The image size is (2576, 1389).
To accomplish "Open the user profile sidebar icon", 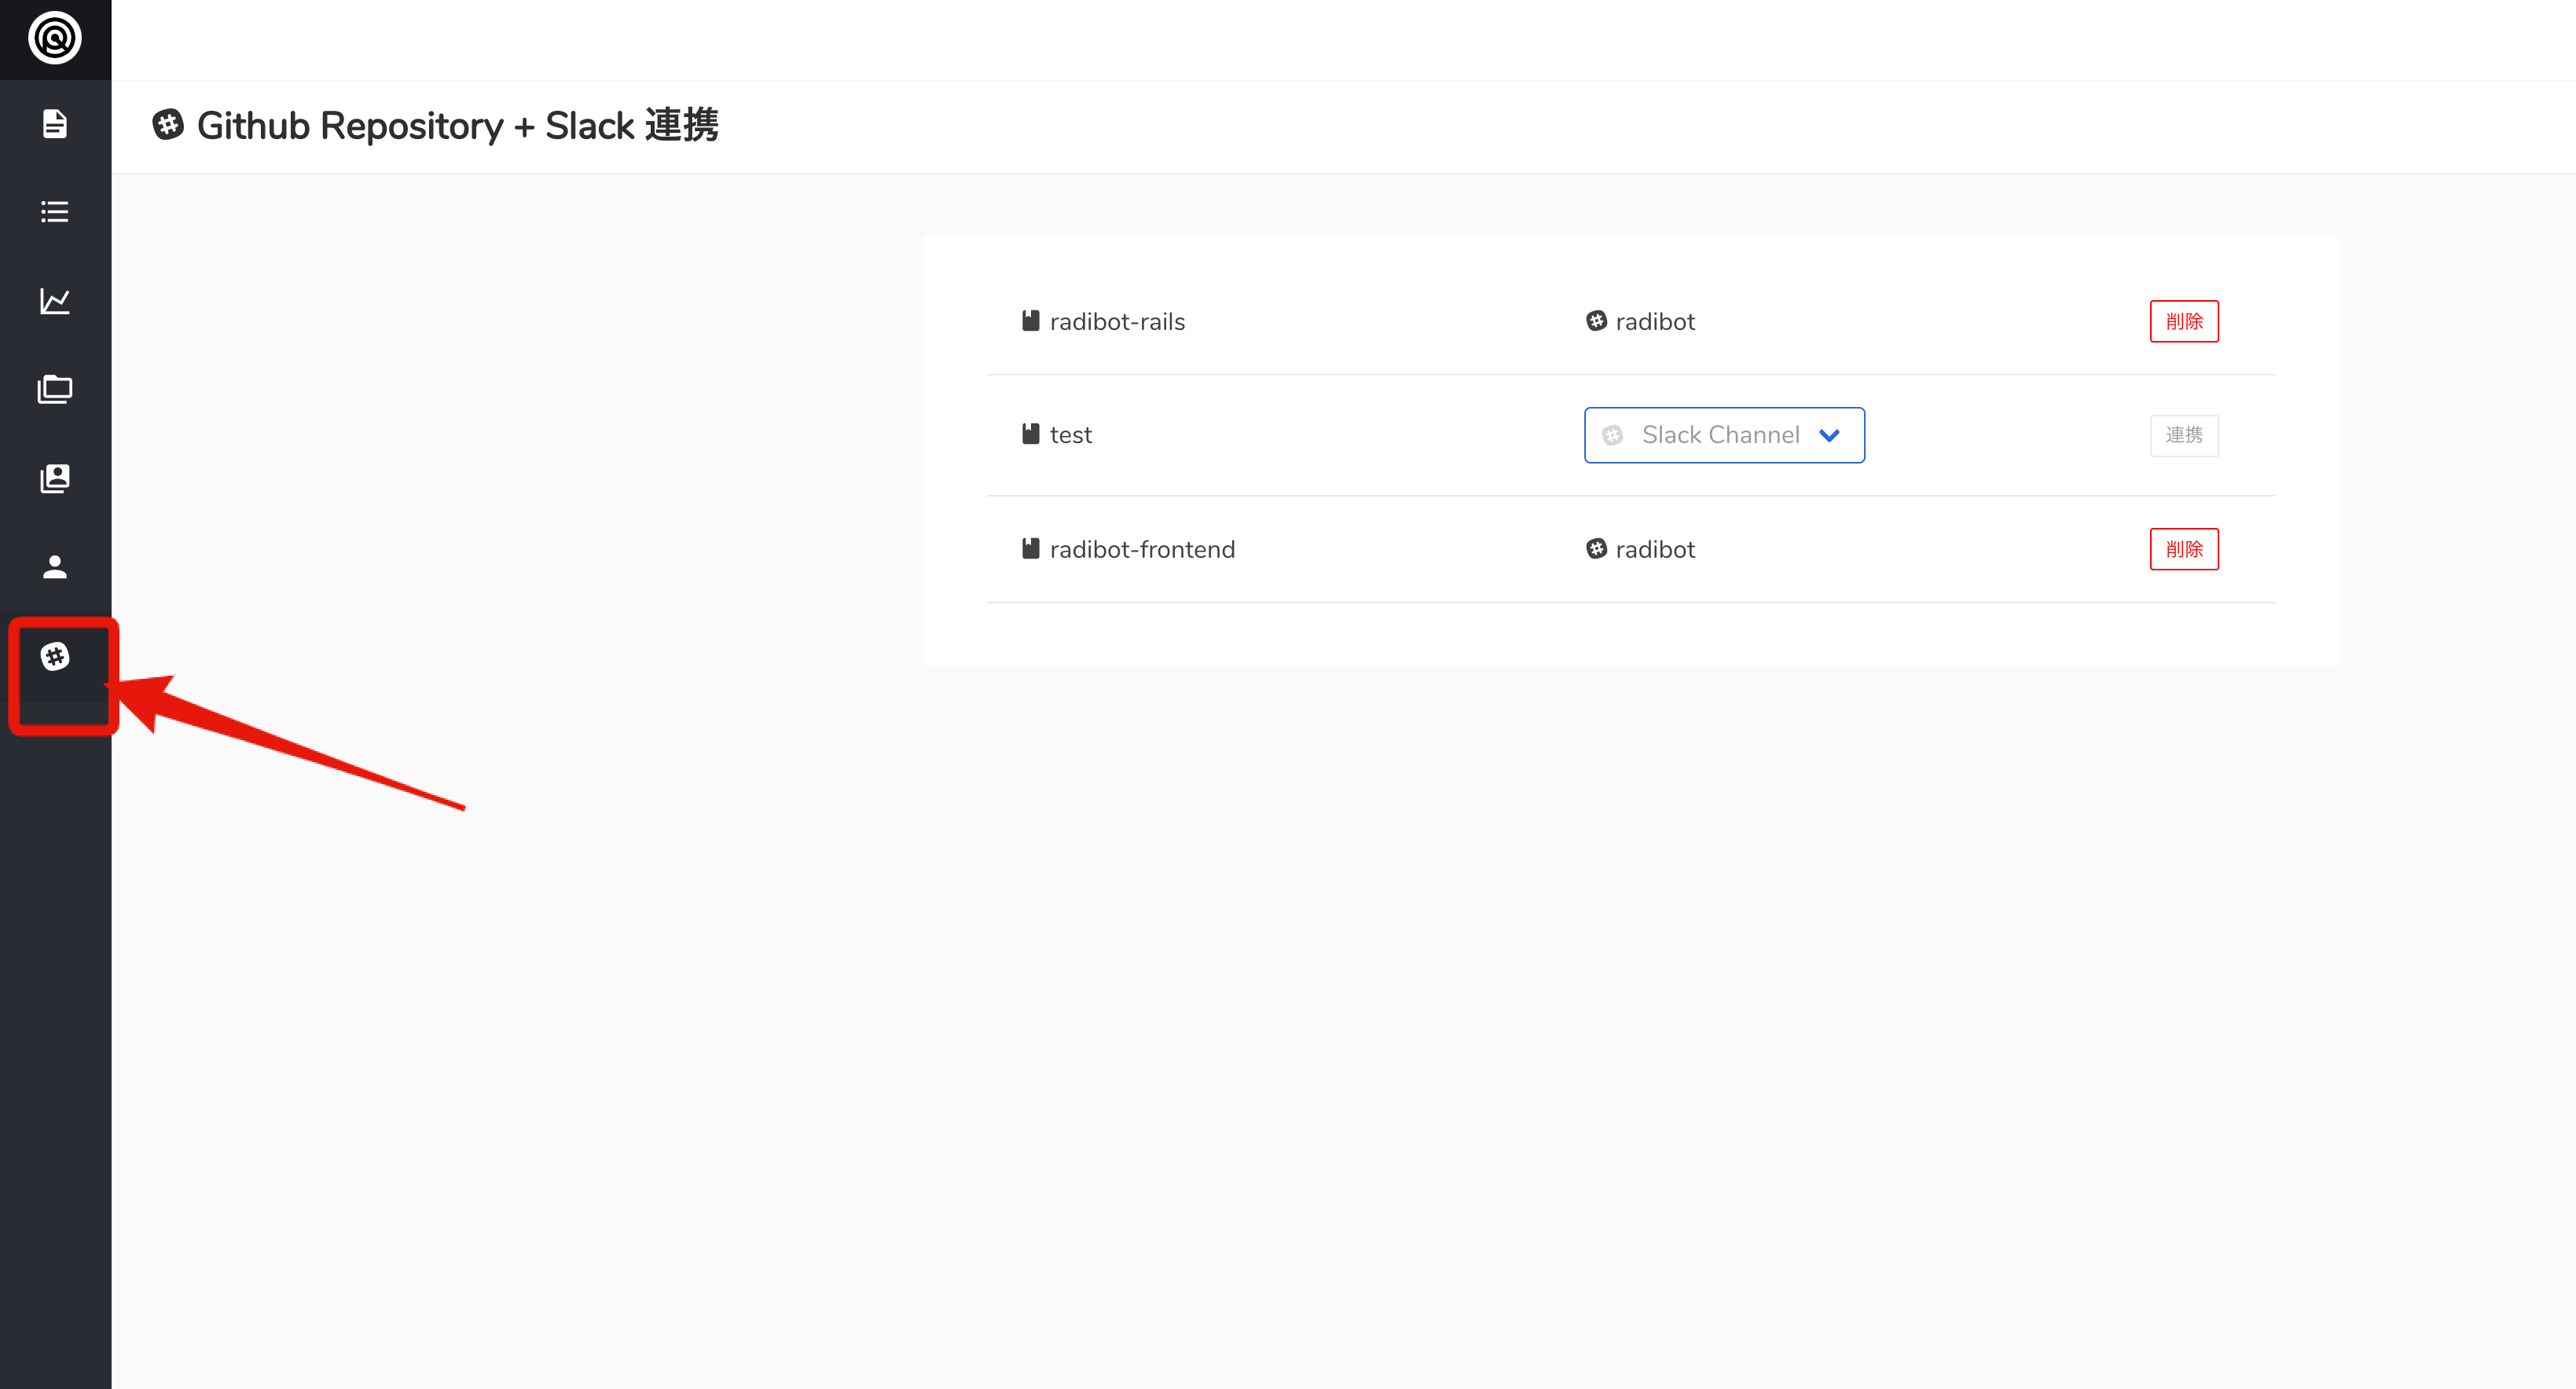I will (55, 567).
